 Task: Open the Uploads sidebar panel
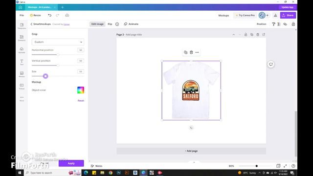22,50
